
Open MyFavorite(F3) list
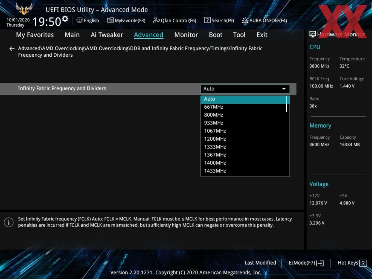click(x=126, y=21)
